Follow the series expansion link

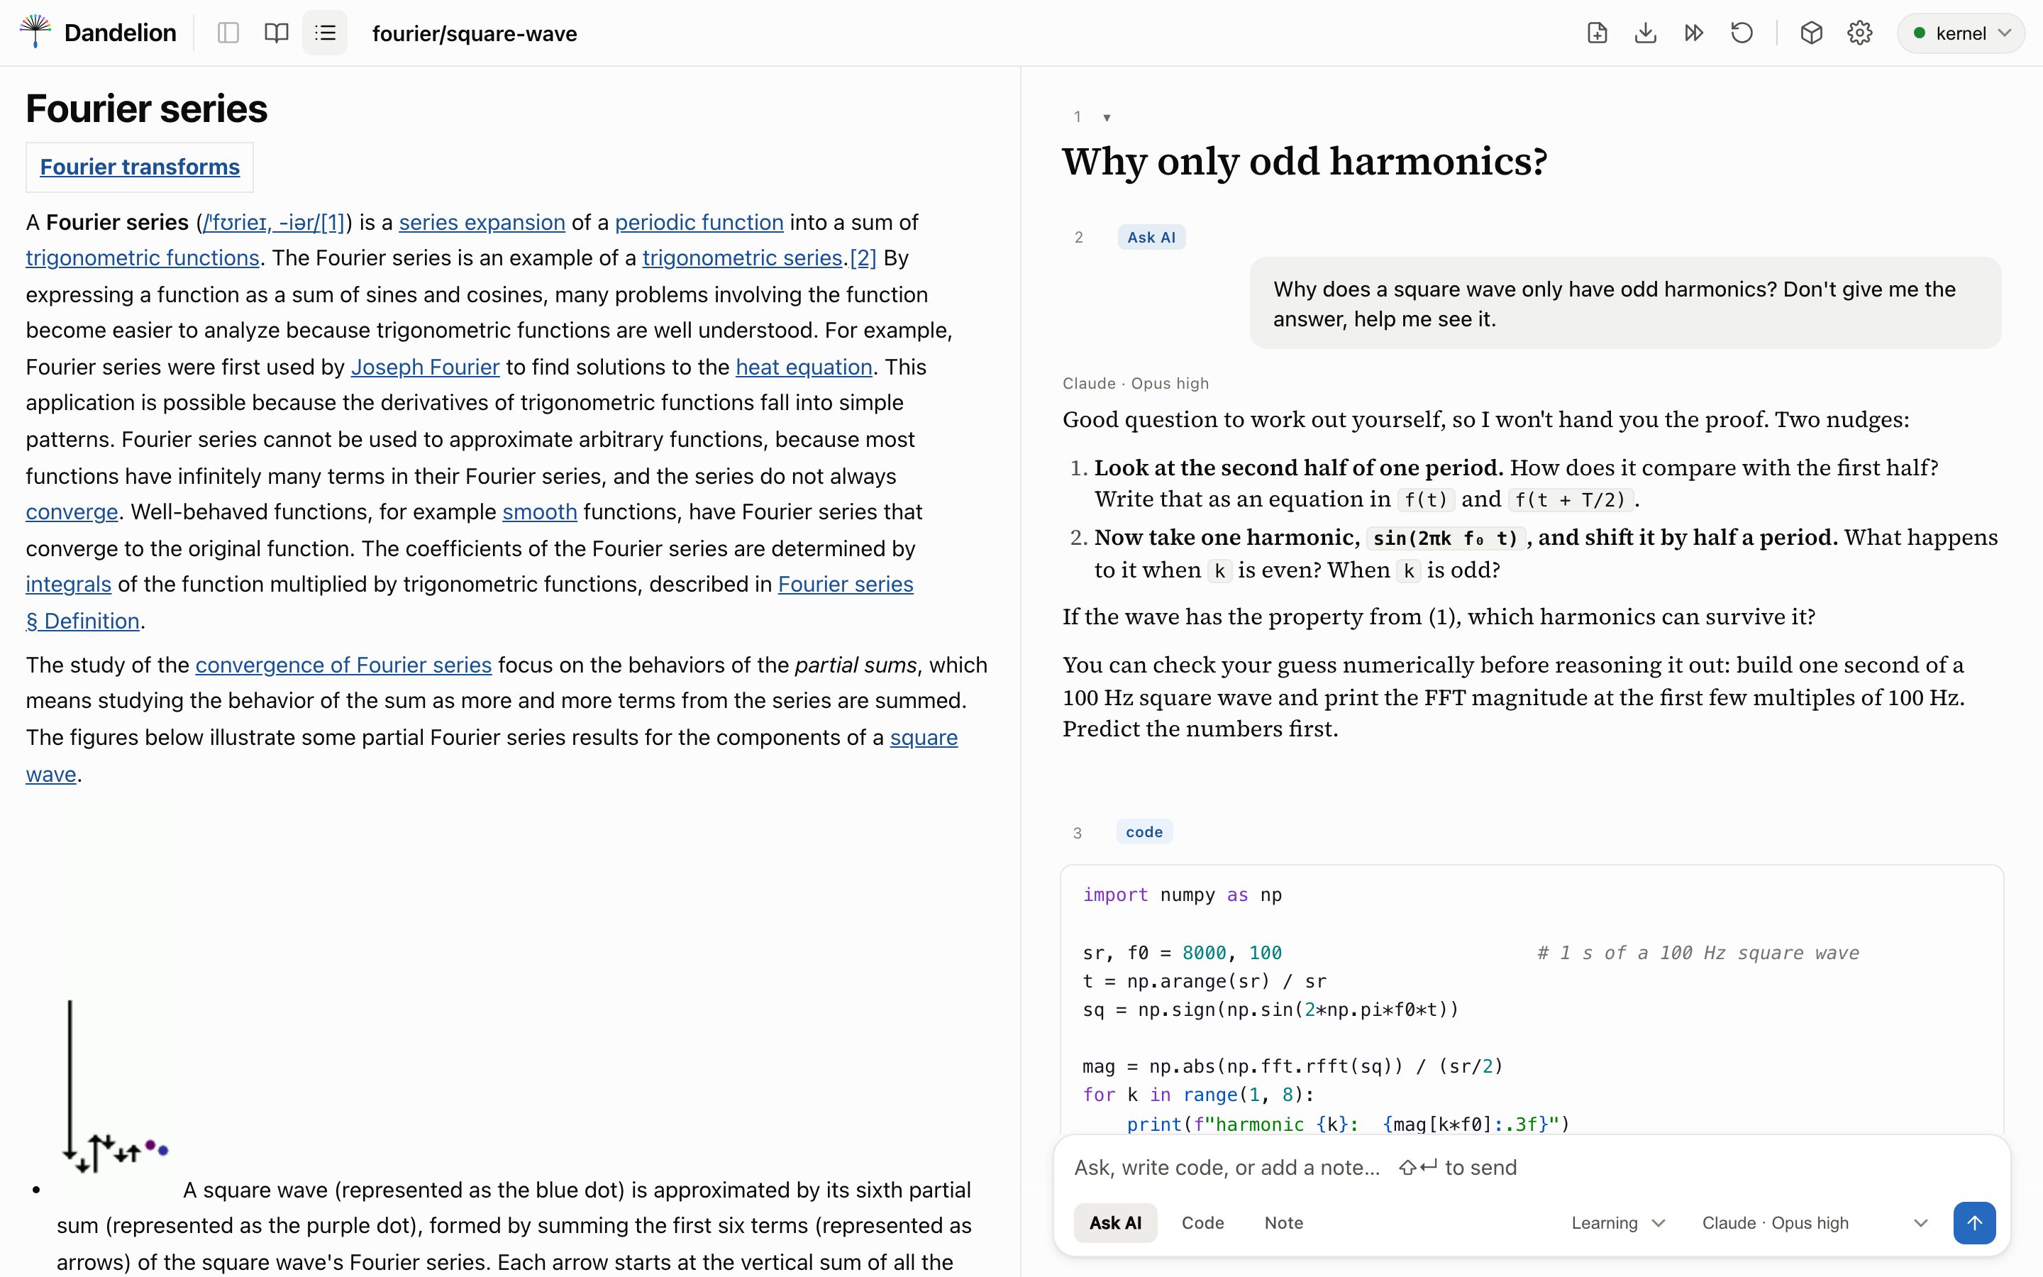(482, 222)
